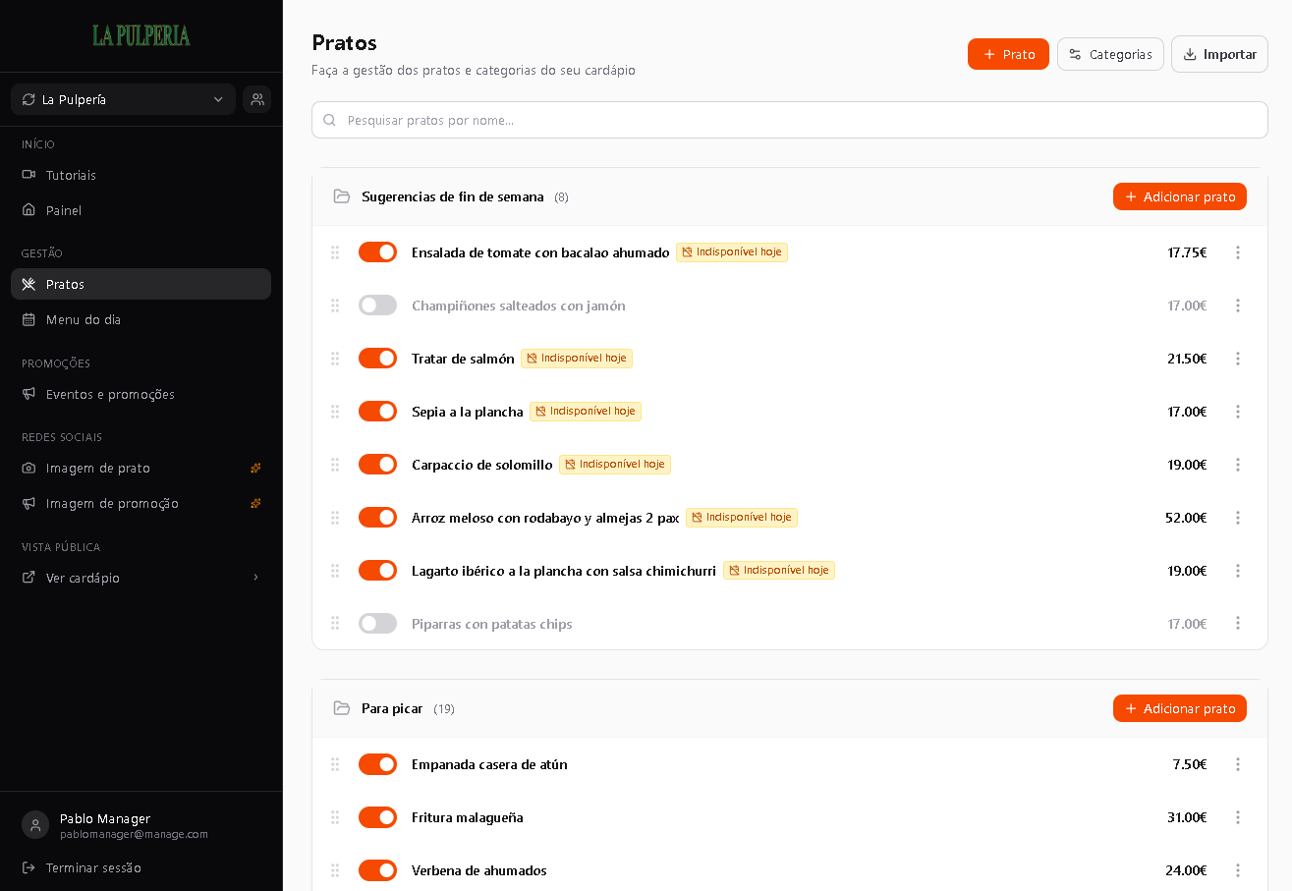1292x891 pixels.
Task: Open the Categorias filter button
Action: [x=1110, y=54]
